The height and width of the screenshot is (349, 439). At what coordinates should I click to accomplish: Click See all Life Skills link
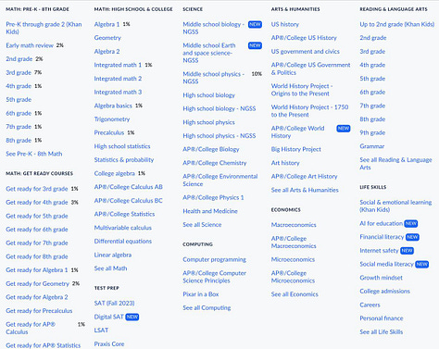pyautogui.click(x=382, y=332)
